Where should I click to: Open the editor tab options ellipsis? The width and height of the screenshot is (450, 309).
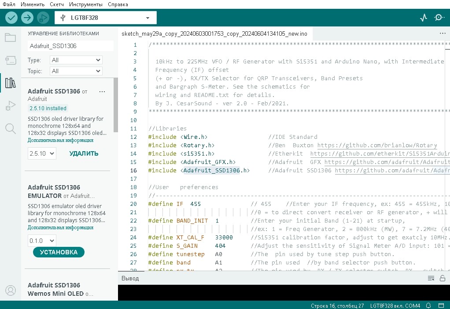[443, 34]
